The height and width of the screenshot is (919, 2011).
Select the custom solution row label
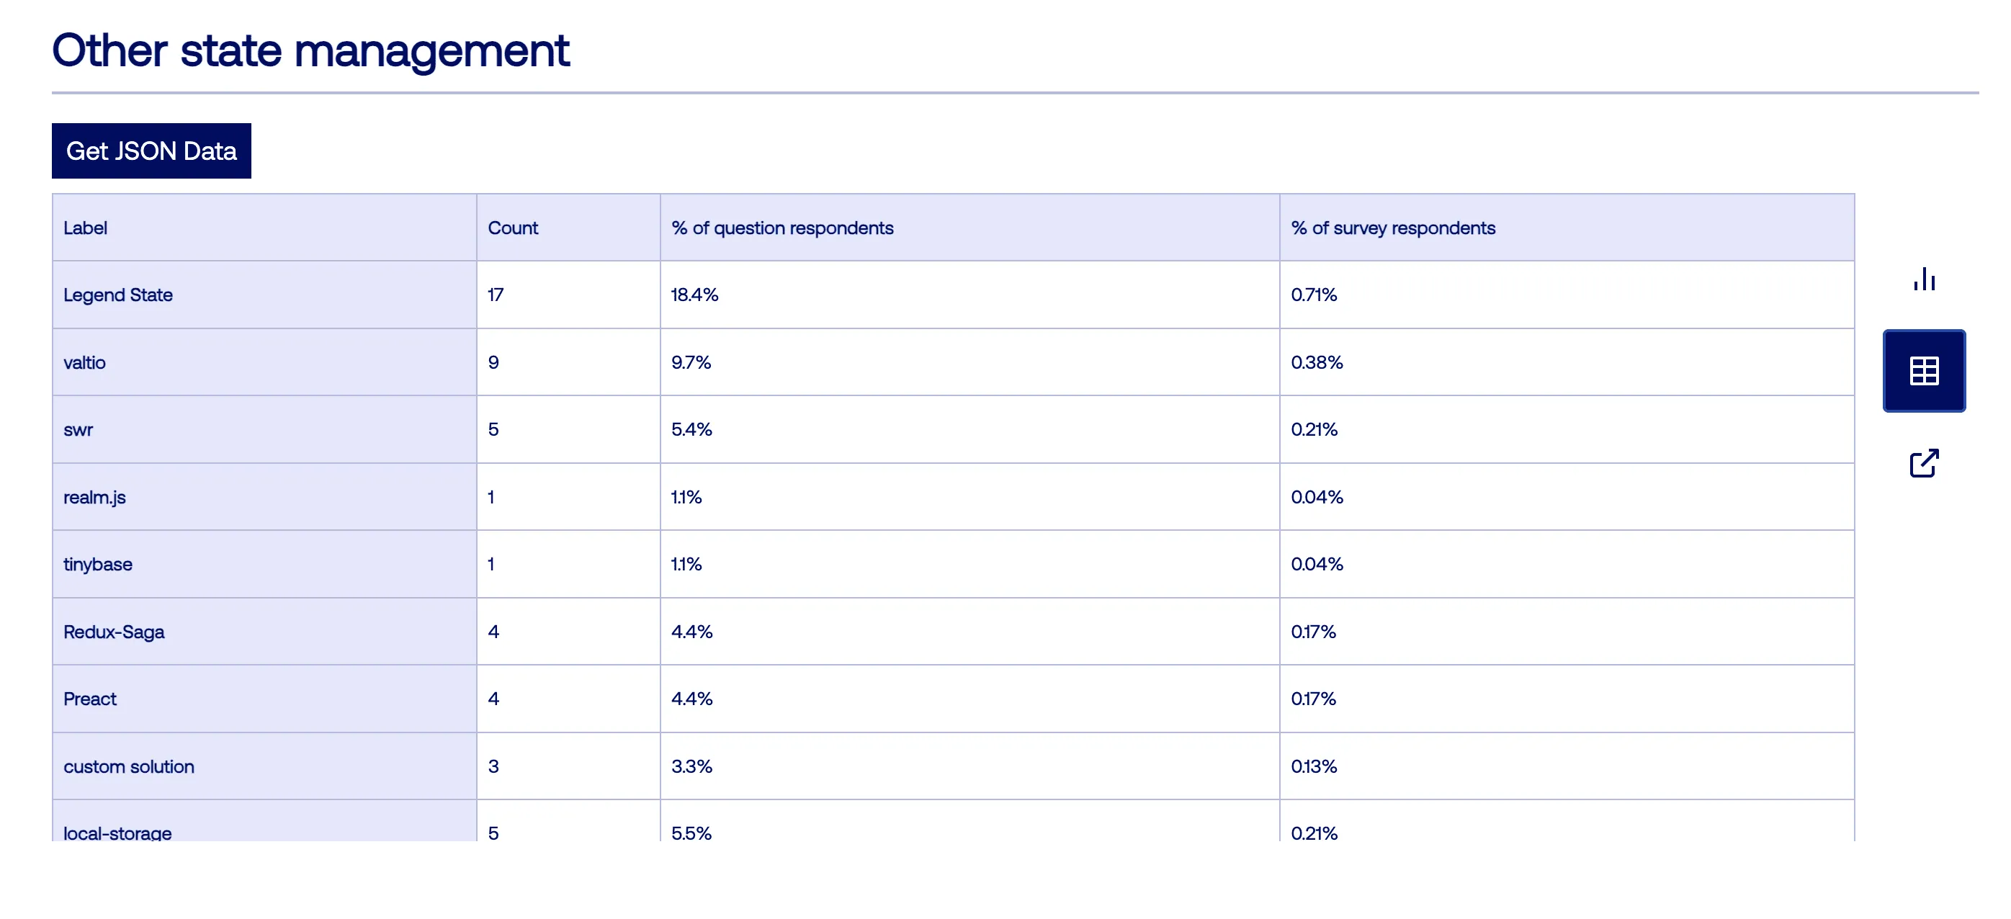(129, 767)
